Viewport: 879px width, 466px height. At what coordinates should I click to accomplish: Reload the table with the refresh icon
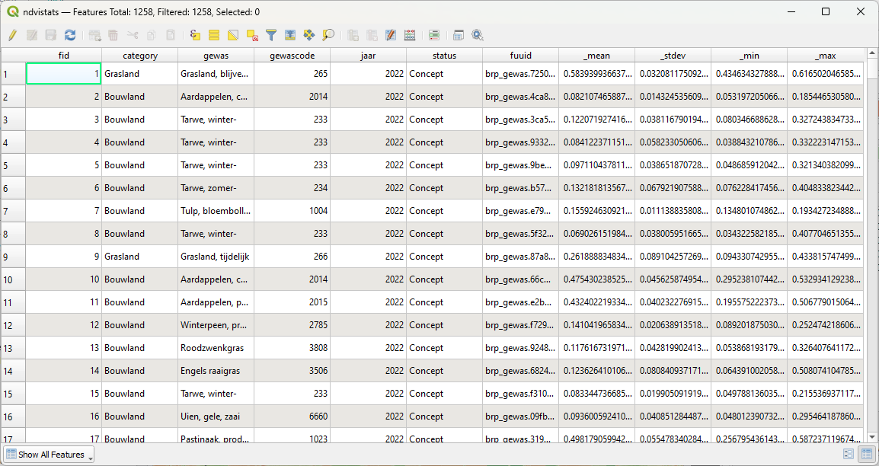tap(70, 35)
